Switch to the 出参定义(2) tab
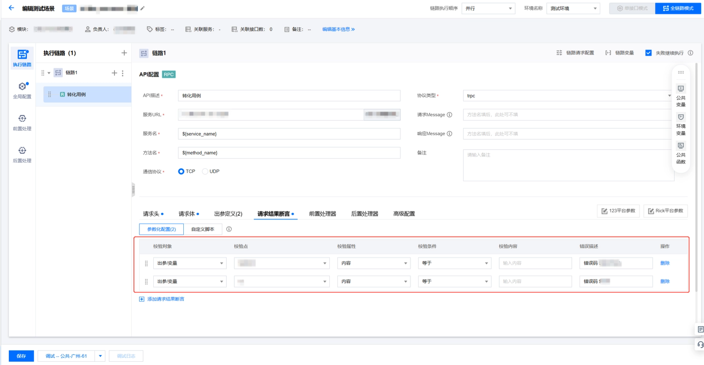This screenshot has height=365, width=704. (x=228, y=214)
